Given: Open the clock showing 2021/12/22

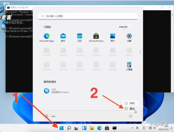Looking at the screenshot, I should click(163, 128).
